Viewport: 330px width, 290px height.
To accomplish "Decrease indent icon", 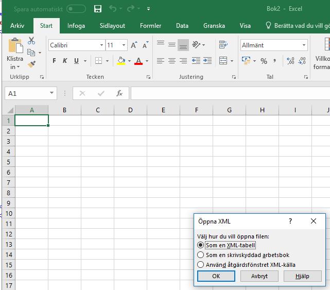I will [x=196, y=61].
